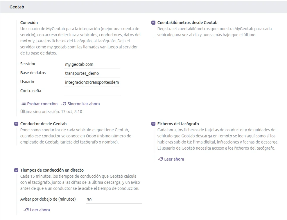Click the Cuentakilómetros desde Geotab label
287x220 pixels.
pos(187,23)
